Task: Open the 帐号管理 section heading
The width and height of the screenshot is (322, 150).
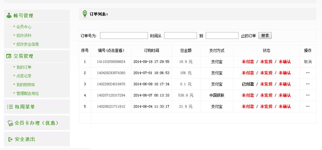Action: tap(23, 16)
